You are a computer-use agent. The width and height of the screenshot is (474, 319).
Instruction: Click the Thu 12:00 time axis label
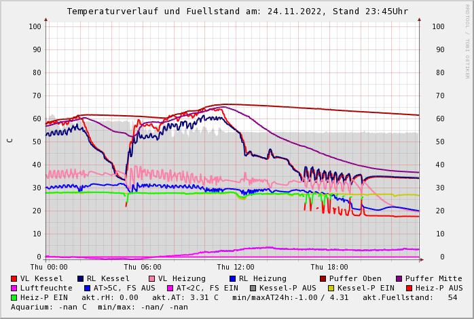click(x=236, y=267)
